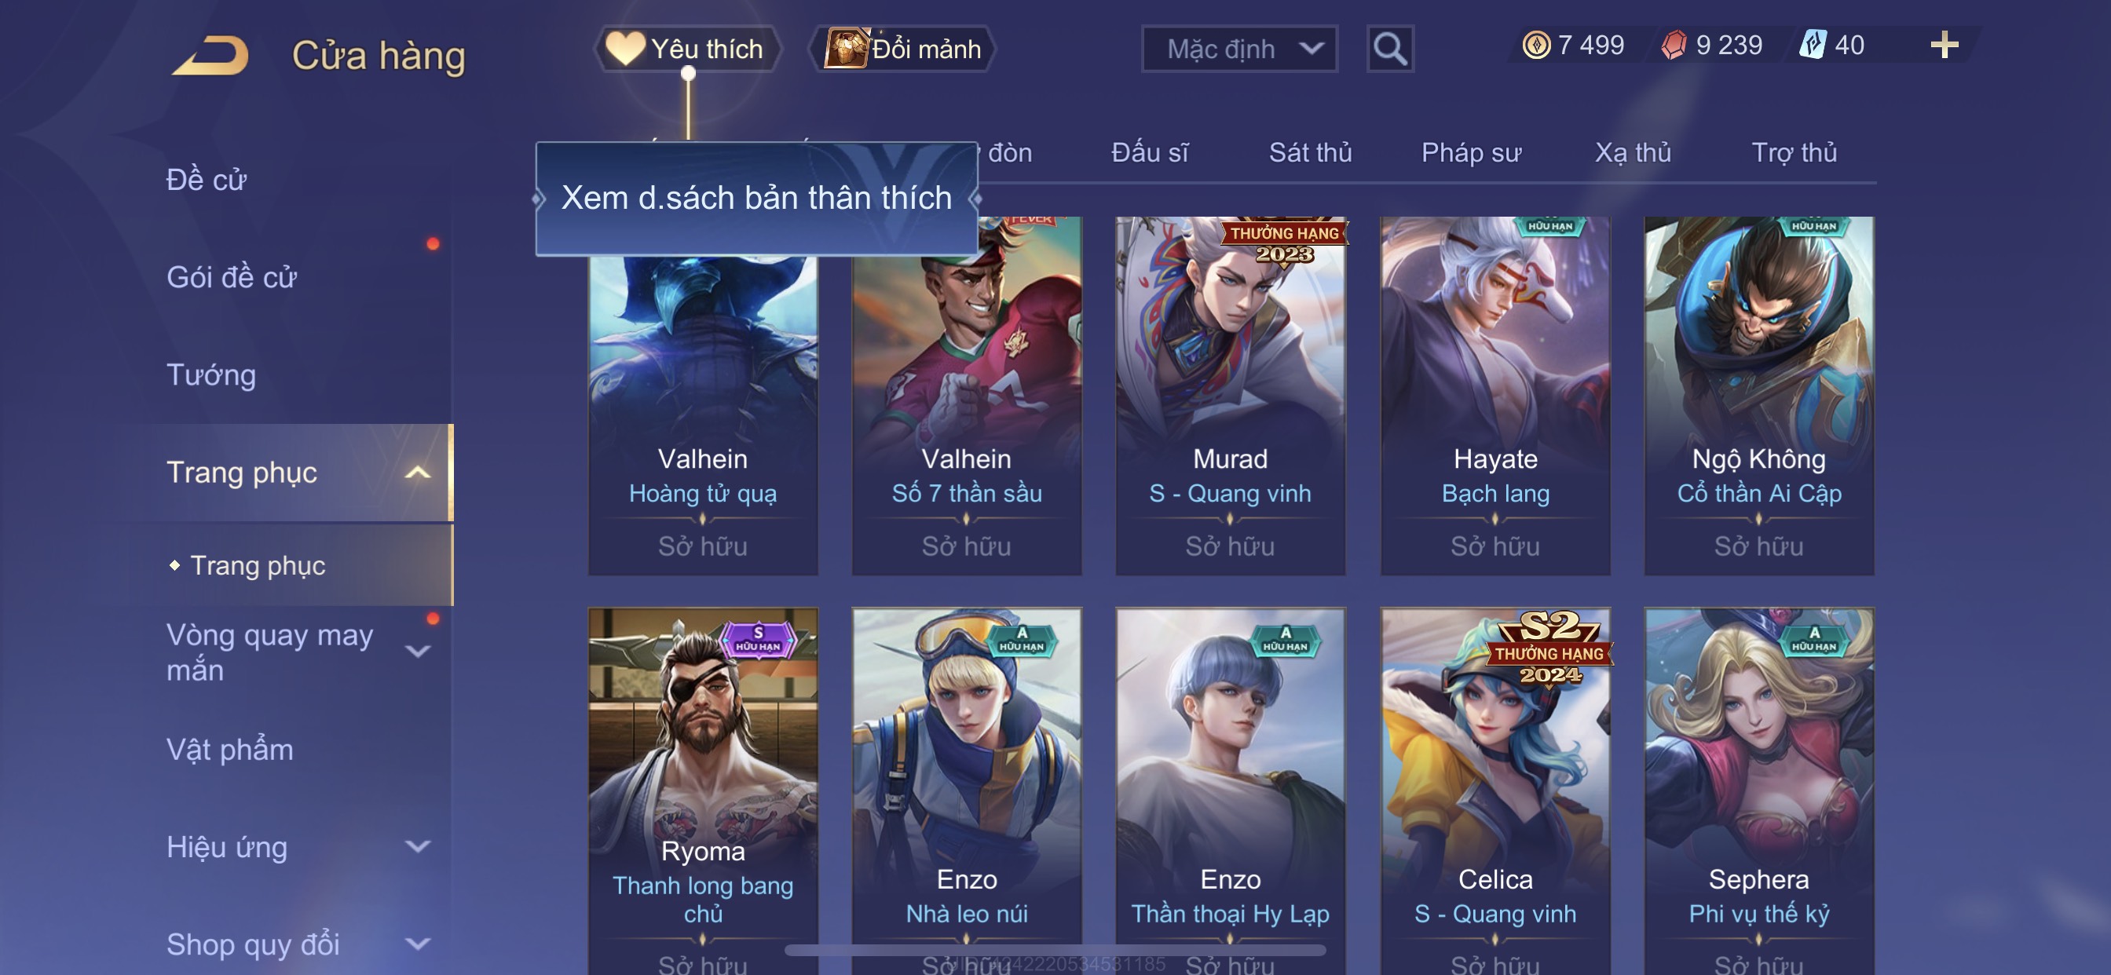Open Tướng in the left sidebar
2111x975 pixels.
[211, 375]
